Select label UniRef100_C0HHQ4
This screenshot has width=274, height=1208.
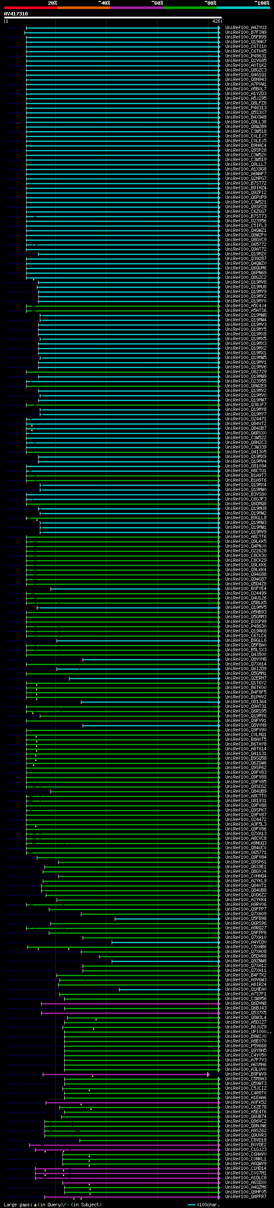[245, 876]
